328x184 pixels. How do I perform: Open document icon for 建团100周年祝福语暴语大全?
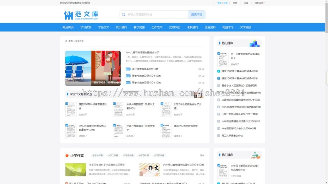(71, 109)
